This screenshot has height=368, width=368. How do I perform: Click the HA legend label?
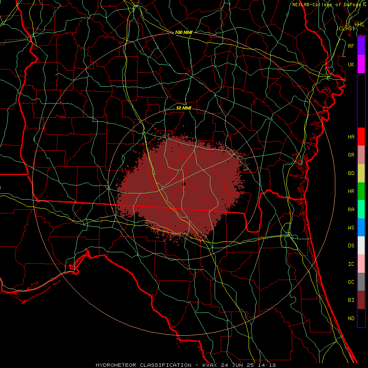(x=351, y=137)
